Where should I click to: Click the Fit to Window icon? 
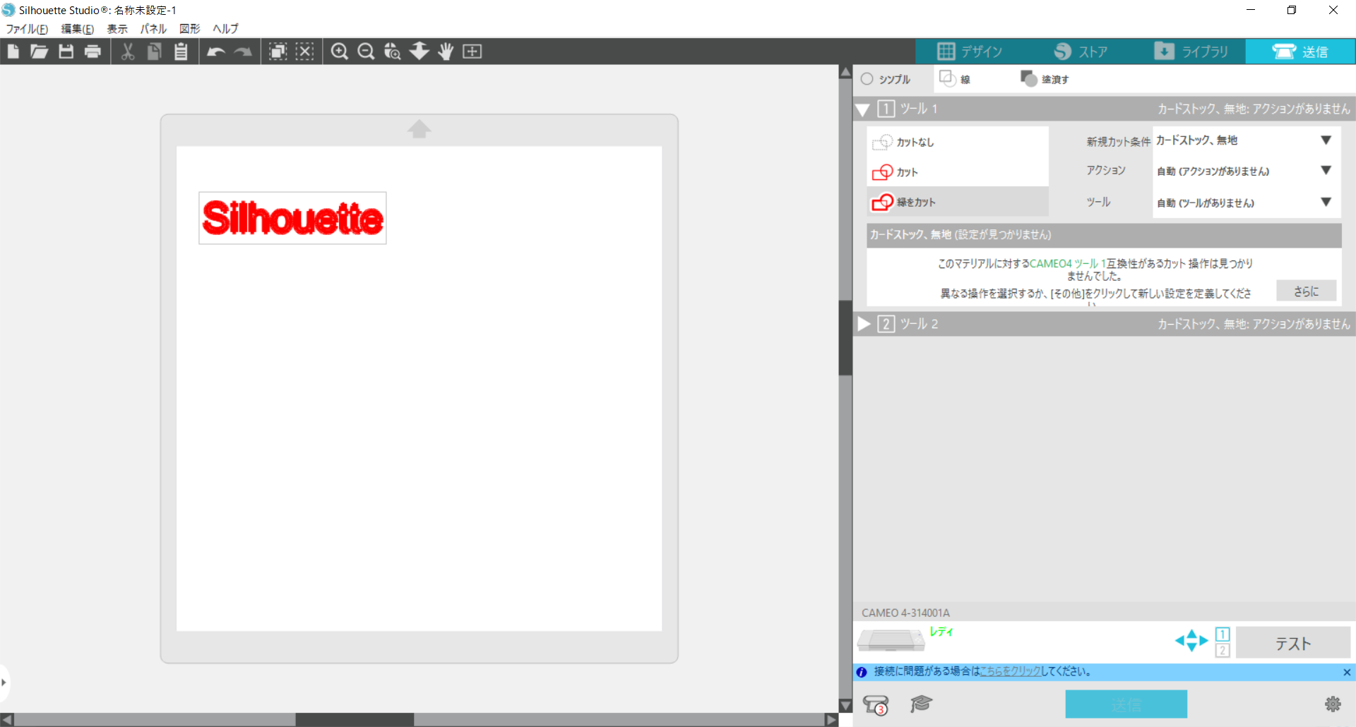(x=472, y=52)
